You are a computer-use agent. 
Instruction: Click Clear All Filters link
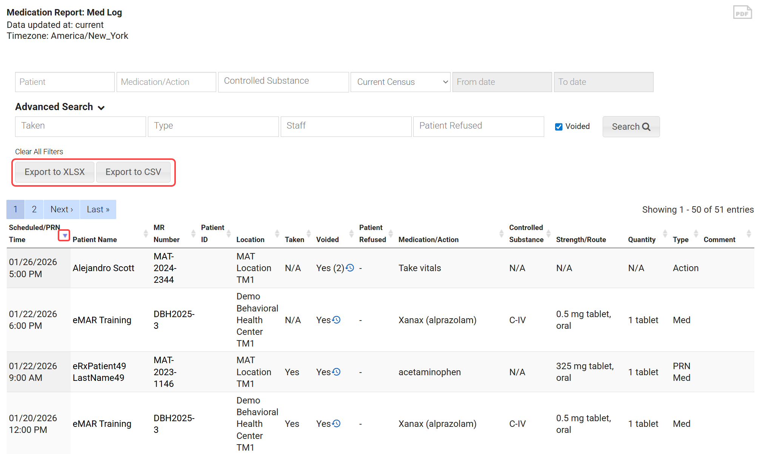(x=39, y=152)
